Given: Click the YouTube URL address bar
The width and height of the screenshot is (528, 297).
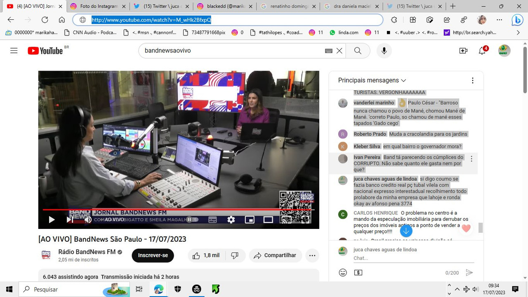Looking at the screenshot, I should pos(228,20).
